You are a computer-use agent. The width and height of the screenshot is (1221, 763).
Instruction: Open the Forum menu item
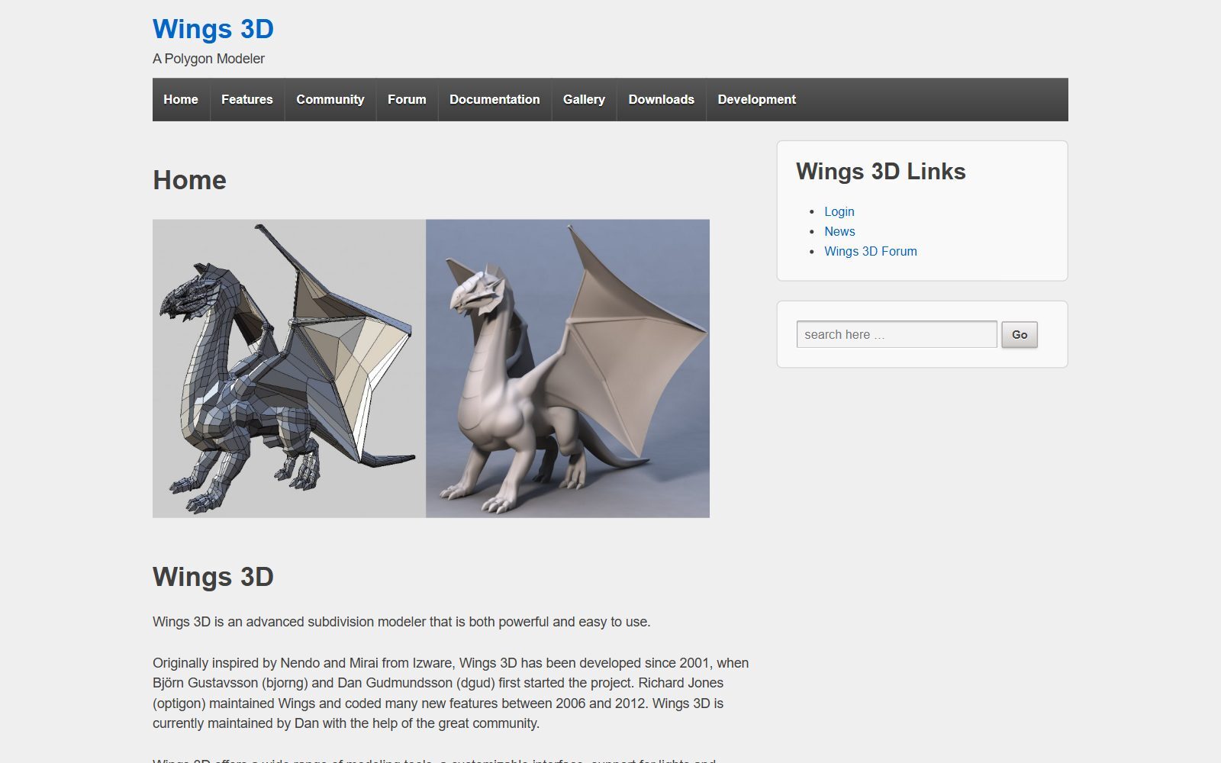tap(407, 99)
